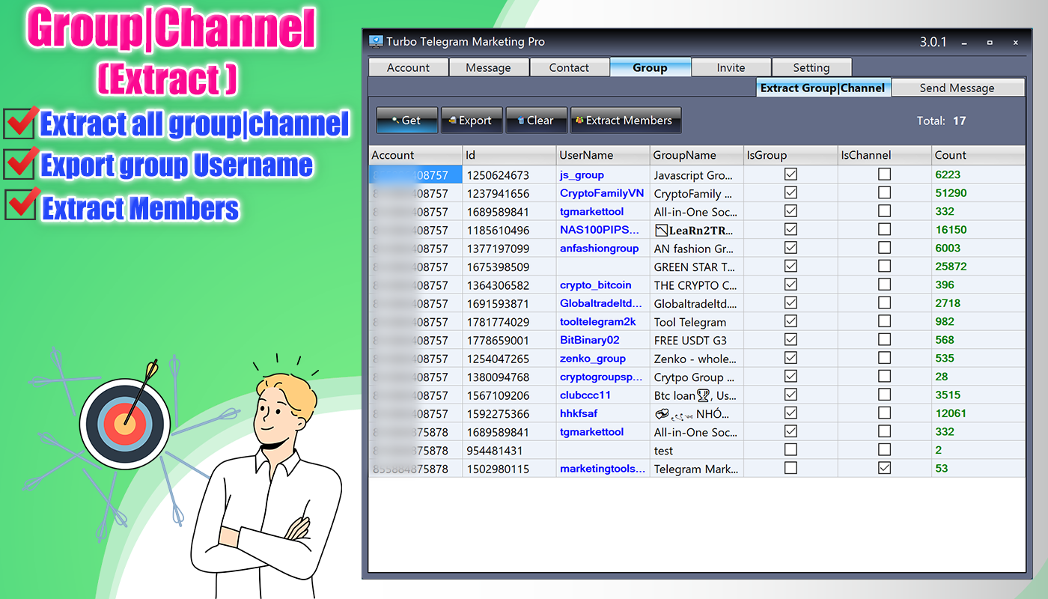The height and width of the screenshot is (599, 1048).
Task: Select the Group tab
Action: coord(650,67)
